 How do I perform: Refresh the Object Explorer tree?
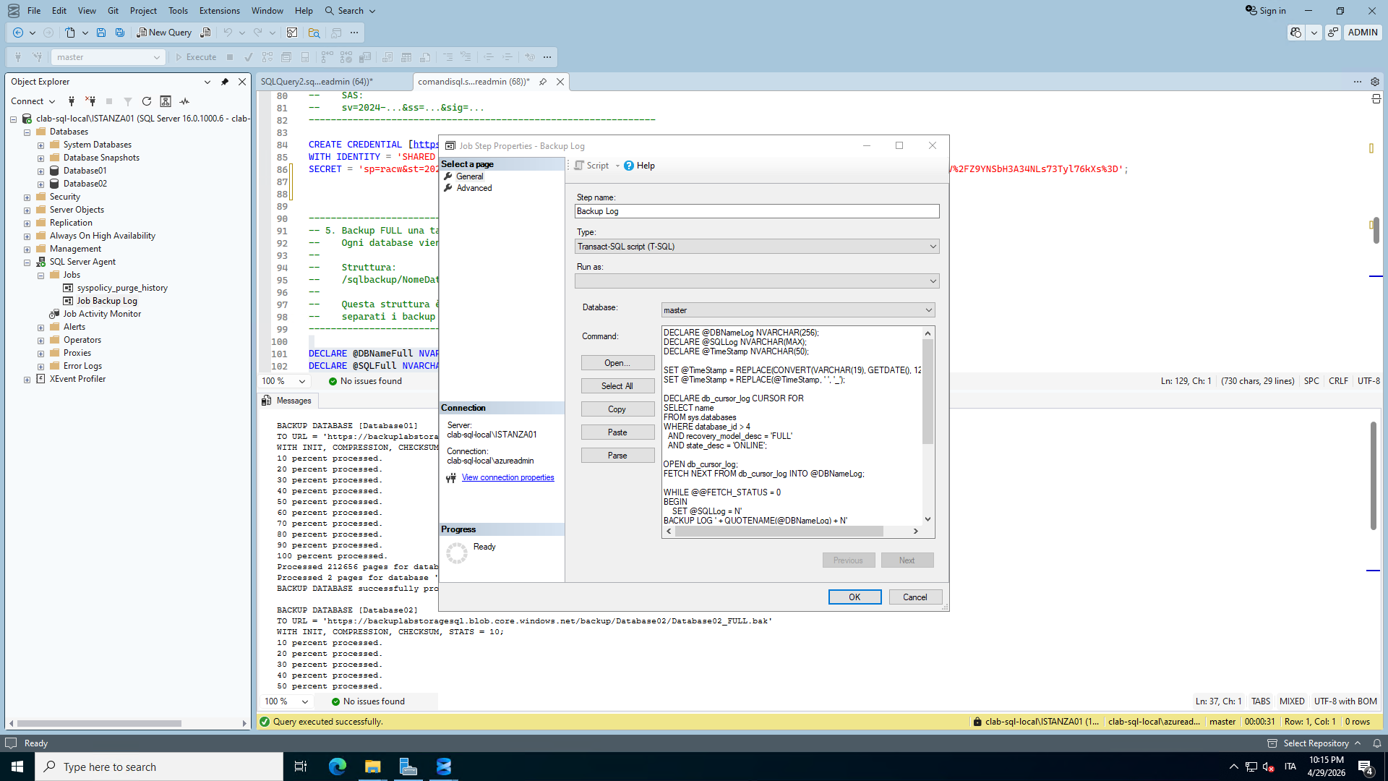(x=147, y=101)
